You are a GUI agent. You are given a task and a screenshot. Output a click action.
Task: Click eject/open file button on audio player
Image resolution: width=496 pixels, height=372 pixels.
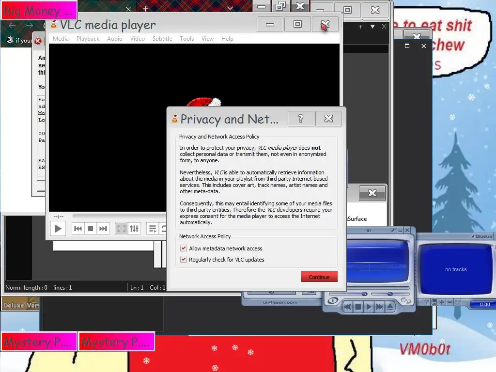click(x=390, y=307)
